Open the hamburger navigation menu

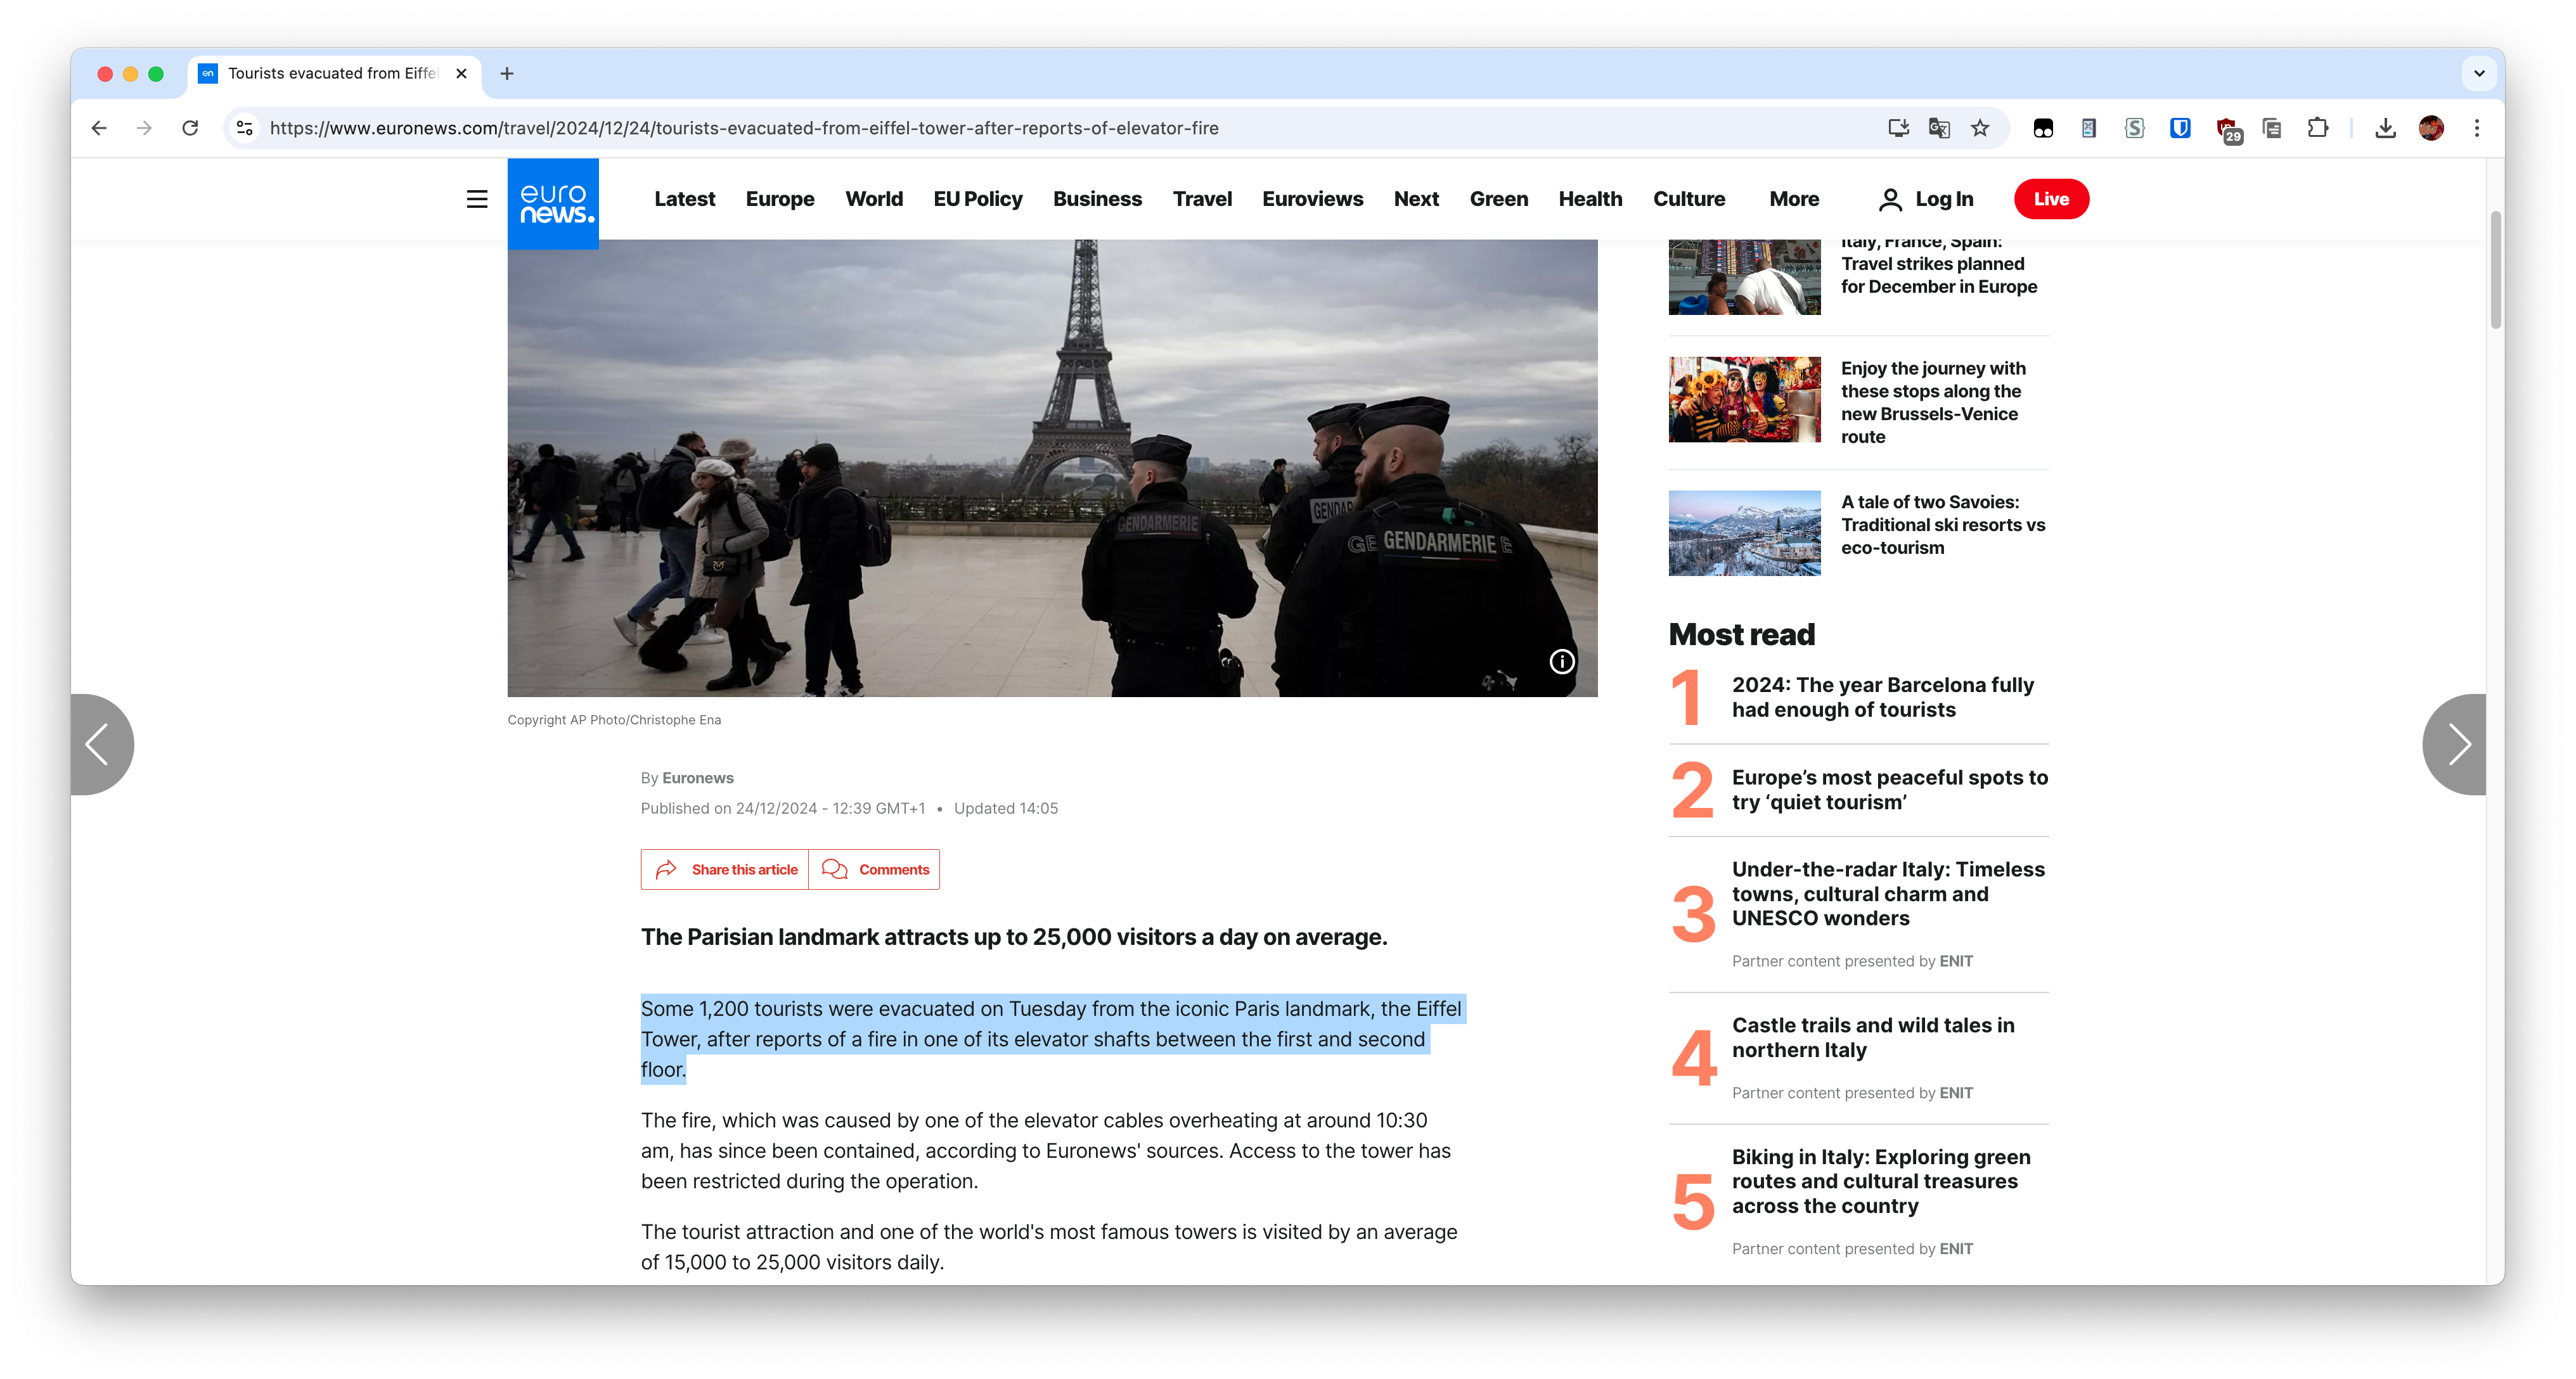tap(477, 199)
